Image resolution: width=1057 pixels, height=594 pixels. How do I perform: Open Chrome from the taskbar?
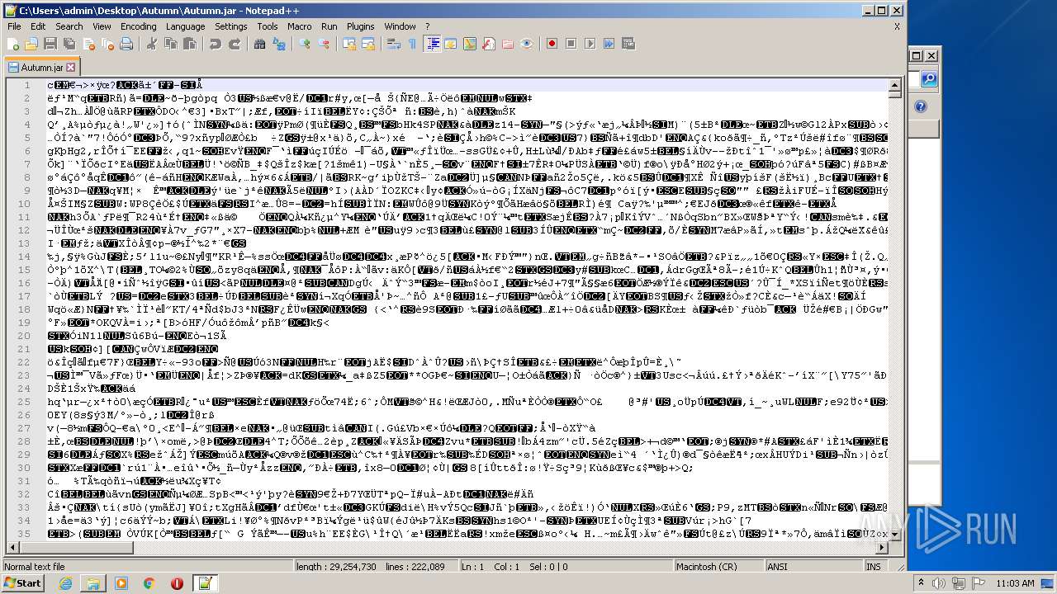[x=149, y=583]
